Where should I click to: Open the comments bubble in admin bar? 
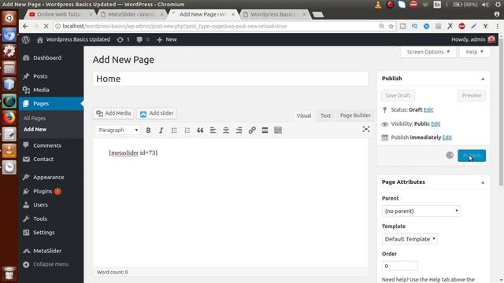143,40
